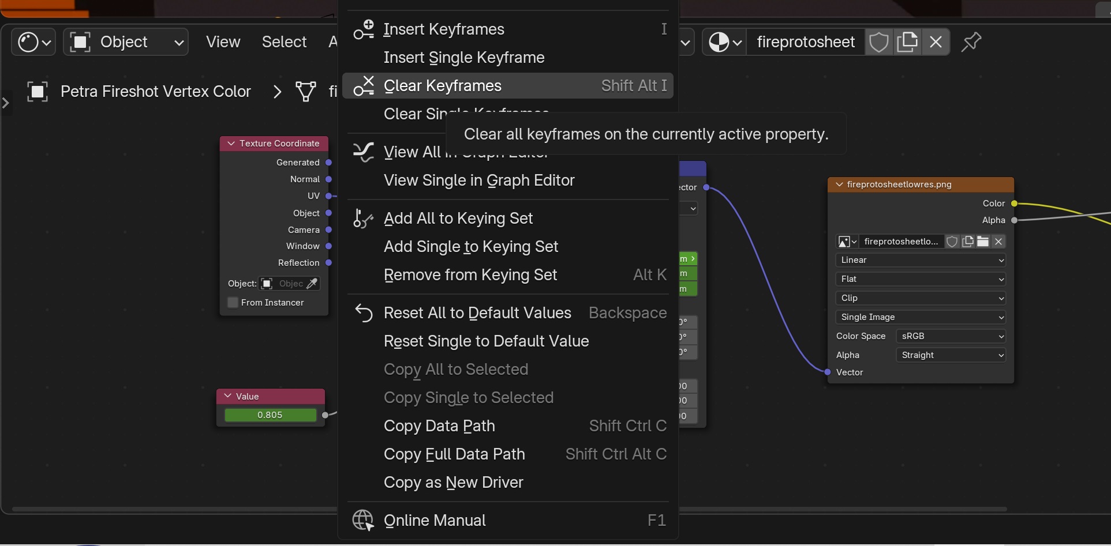Choose View Single in Graph Editor
Viewport: 1111px width, 546px height.
(x=508, y=180)
